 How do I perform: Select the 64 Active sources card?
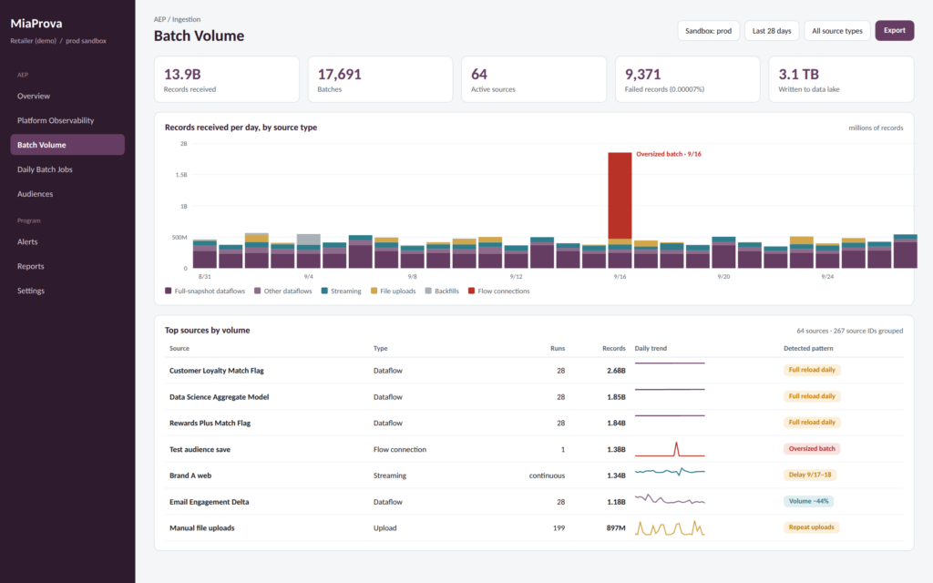tap(534, 79)
